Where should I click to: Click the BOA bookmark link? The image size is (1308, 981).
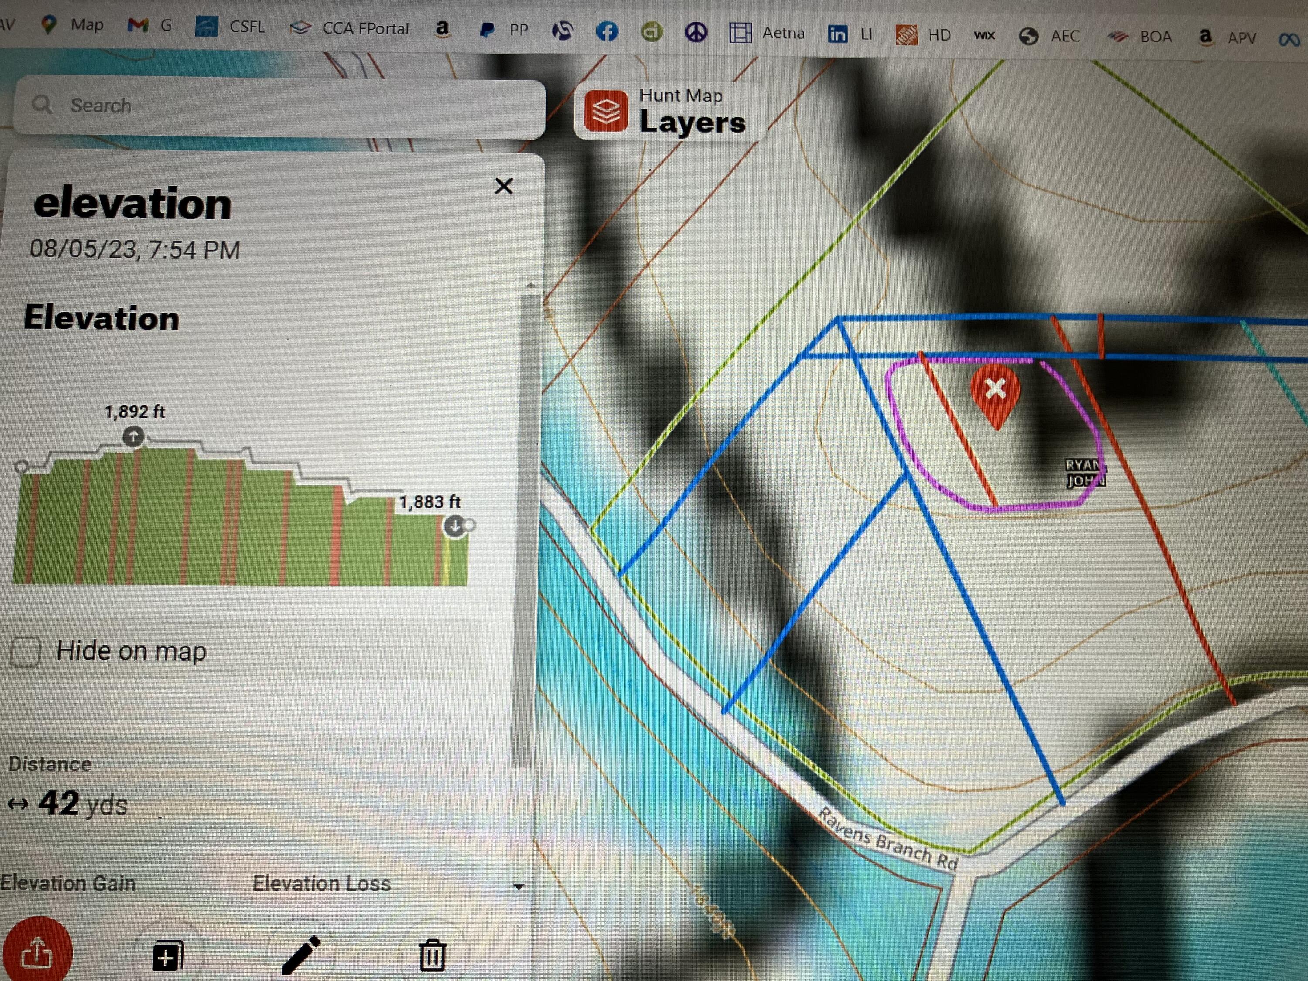(1139, 36)
